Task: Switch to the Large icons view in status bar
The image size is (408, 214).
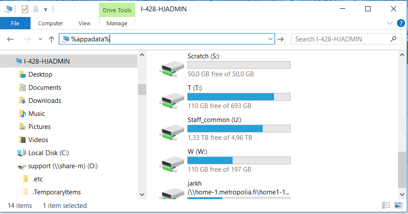Action: [x=398, y=205]
